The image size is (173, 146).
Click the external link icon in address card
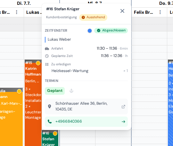(x=123, y=107)
